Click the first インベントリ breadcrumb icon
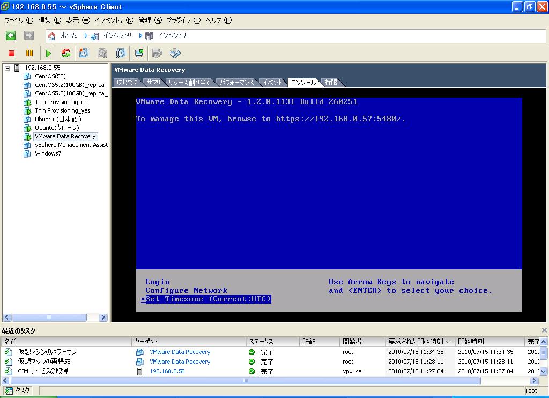 (95, 36)
